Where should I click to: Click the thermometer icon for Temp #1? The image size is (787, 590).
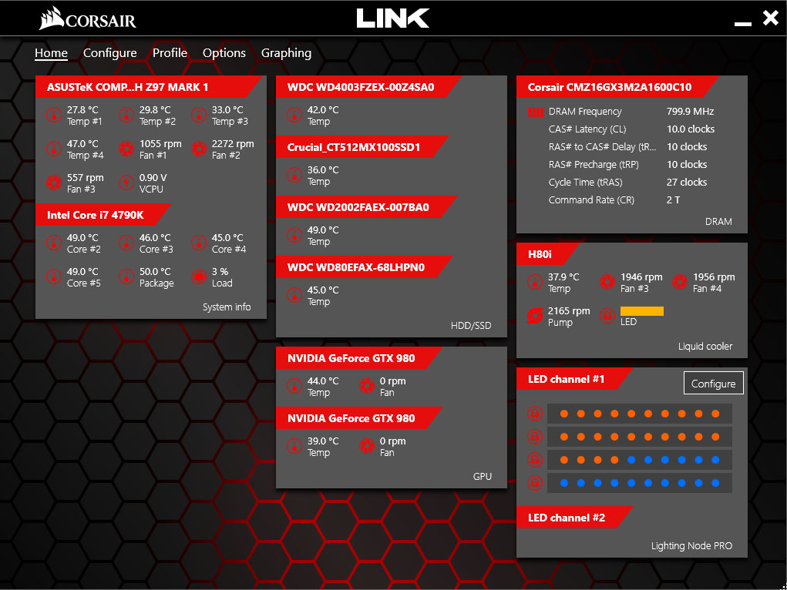pos(53,116)
